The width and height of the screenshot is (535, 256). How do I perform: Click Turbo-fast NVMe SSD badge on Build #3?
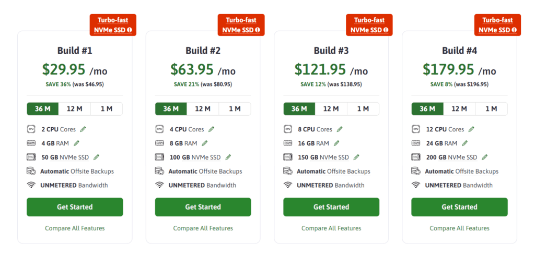[369, 25]
